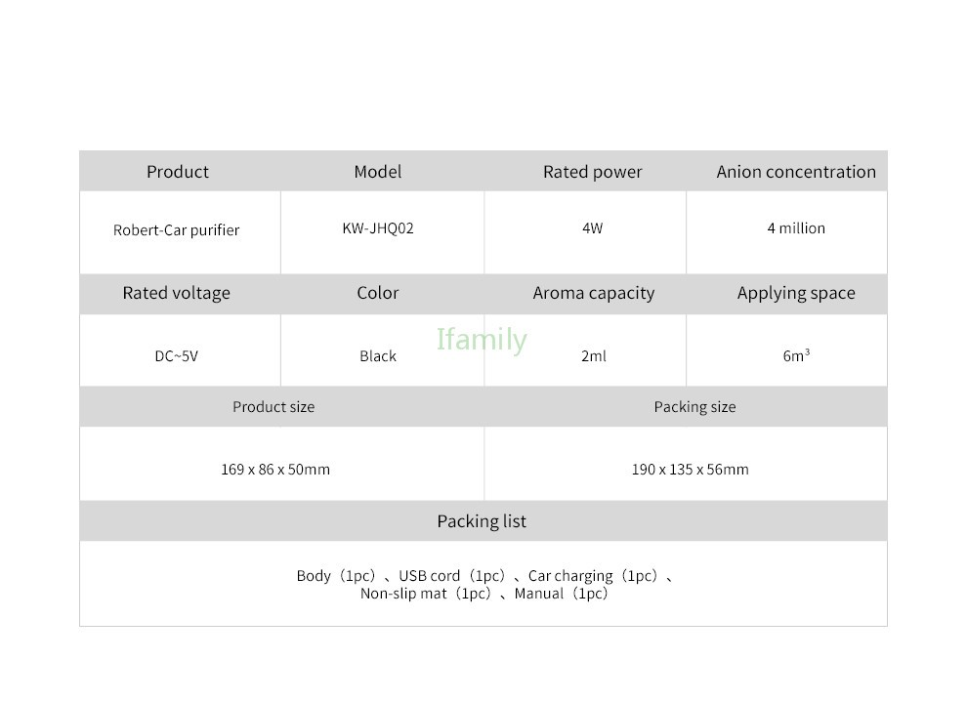Select the Applying space header
The height and width of the screenshot is (701, 967).
tap(795, 293)
